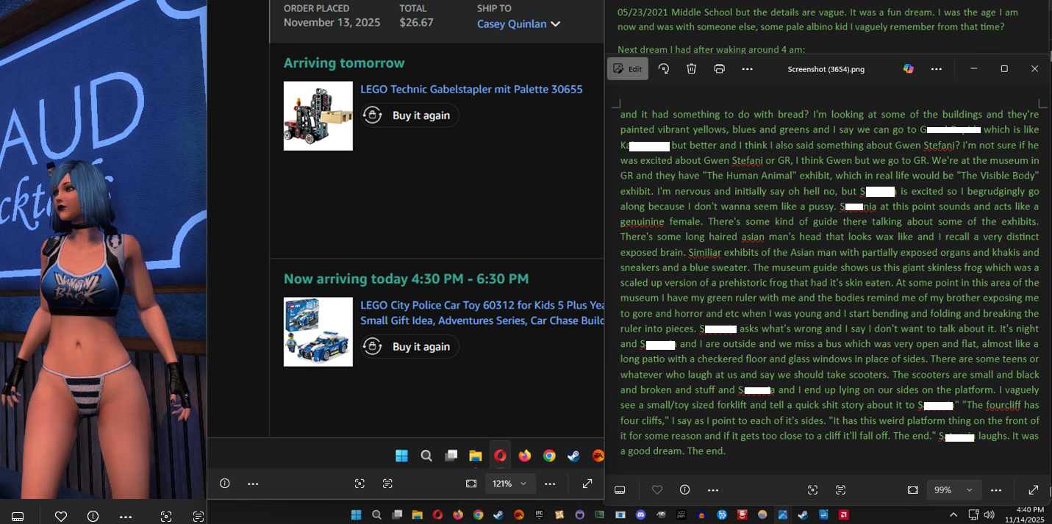Click the order total $26.67

[416, 23]
